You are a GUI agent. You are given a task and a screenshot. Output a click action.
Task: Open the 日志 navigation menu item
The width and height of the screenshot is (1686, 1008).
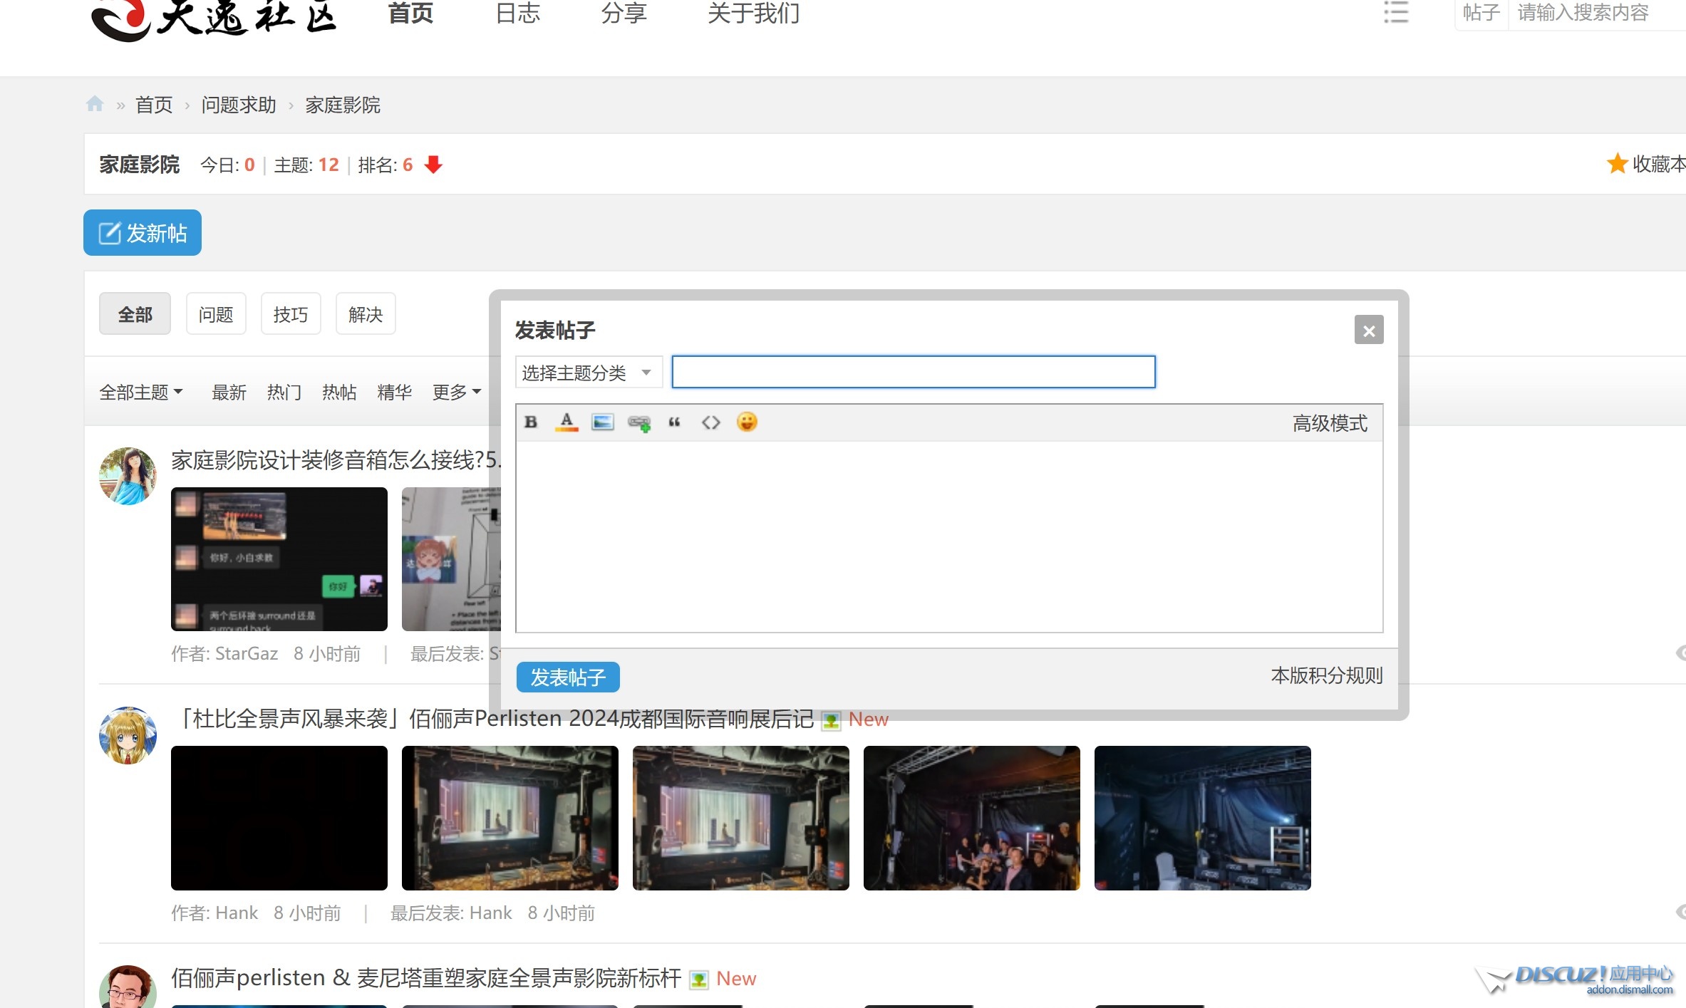(518, 13)
